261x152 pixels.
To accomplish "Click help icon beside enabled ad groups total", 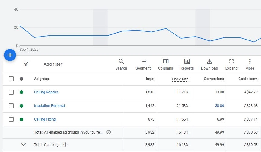I will pos(109,132).
